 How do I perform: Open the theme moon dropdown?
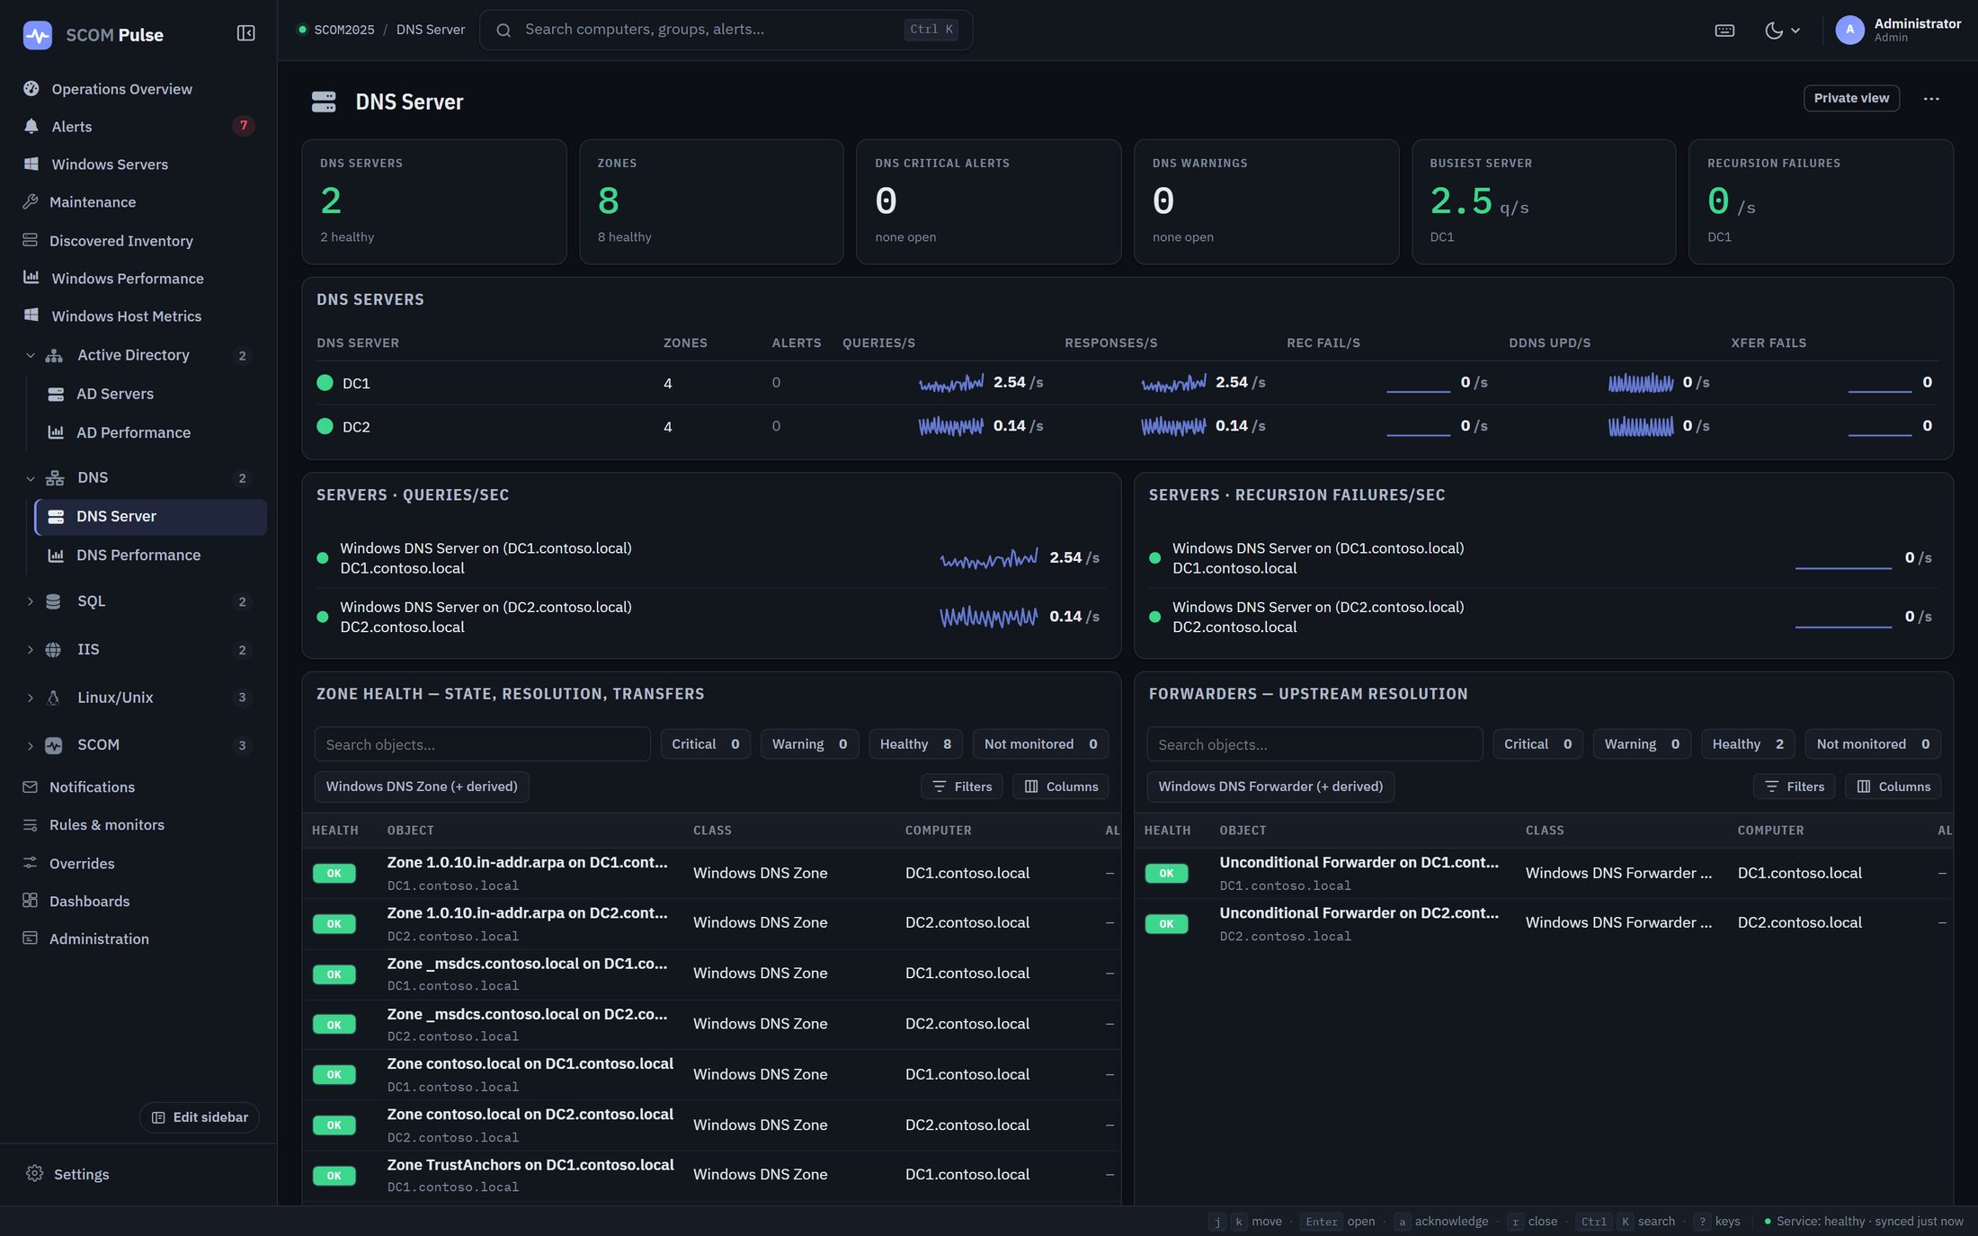(1782, 31)
